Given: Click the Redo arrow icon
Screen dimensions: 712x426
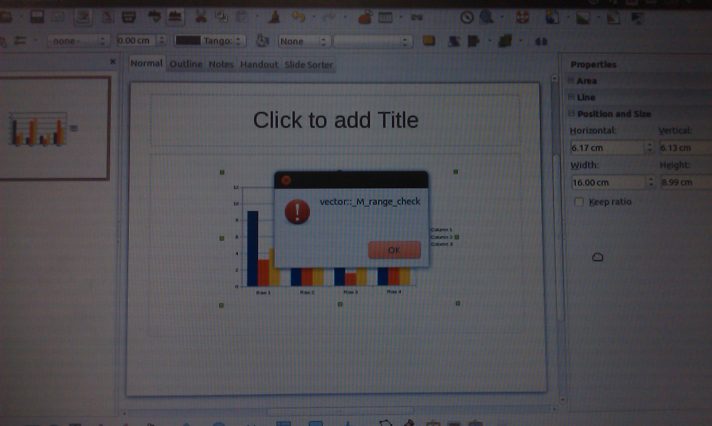Looking at the screenshot, I should [x=329, y=17].
